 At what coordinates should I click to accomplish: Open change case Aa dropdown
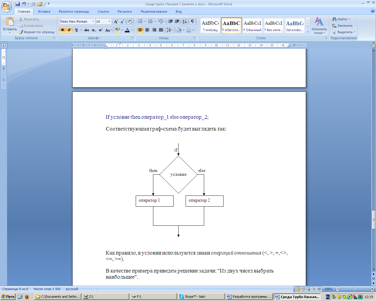[x=108, y=30]
